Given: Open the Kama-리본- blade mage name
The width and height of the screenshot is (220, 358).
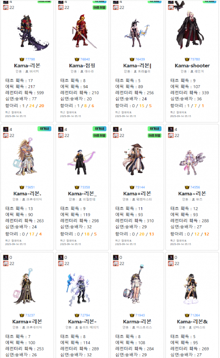Looking at the screenshot, I should 82,322.
